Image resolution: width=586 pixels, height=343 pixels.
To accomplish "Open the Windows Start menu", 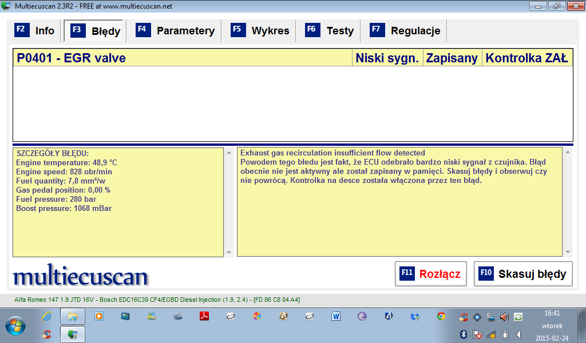I will 15,325.
